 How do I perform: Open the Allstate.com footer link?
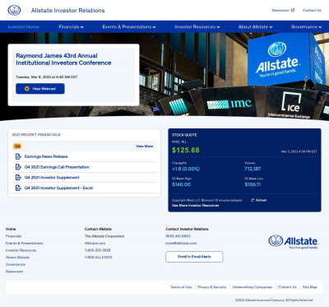95,243
